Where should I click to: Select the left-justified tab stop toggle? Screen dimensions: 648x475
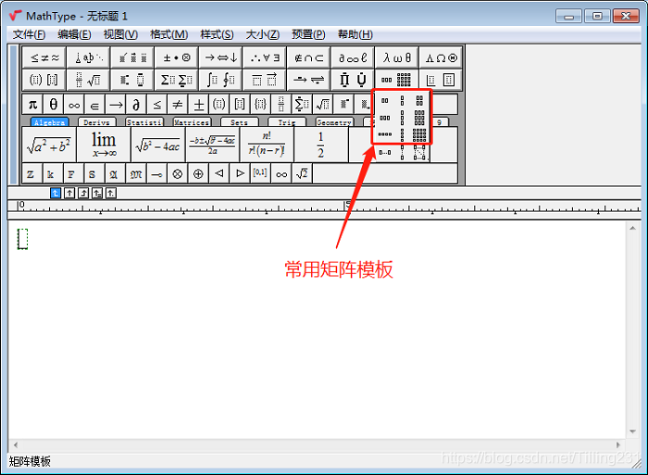point(56,194)
